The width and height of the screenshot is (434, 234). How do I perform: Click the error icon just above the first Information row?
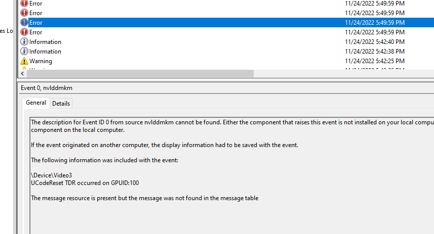tap(24, 32)
